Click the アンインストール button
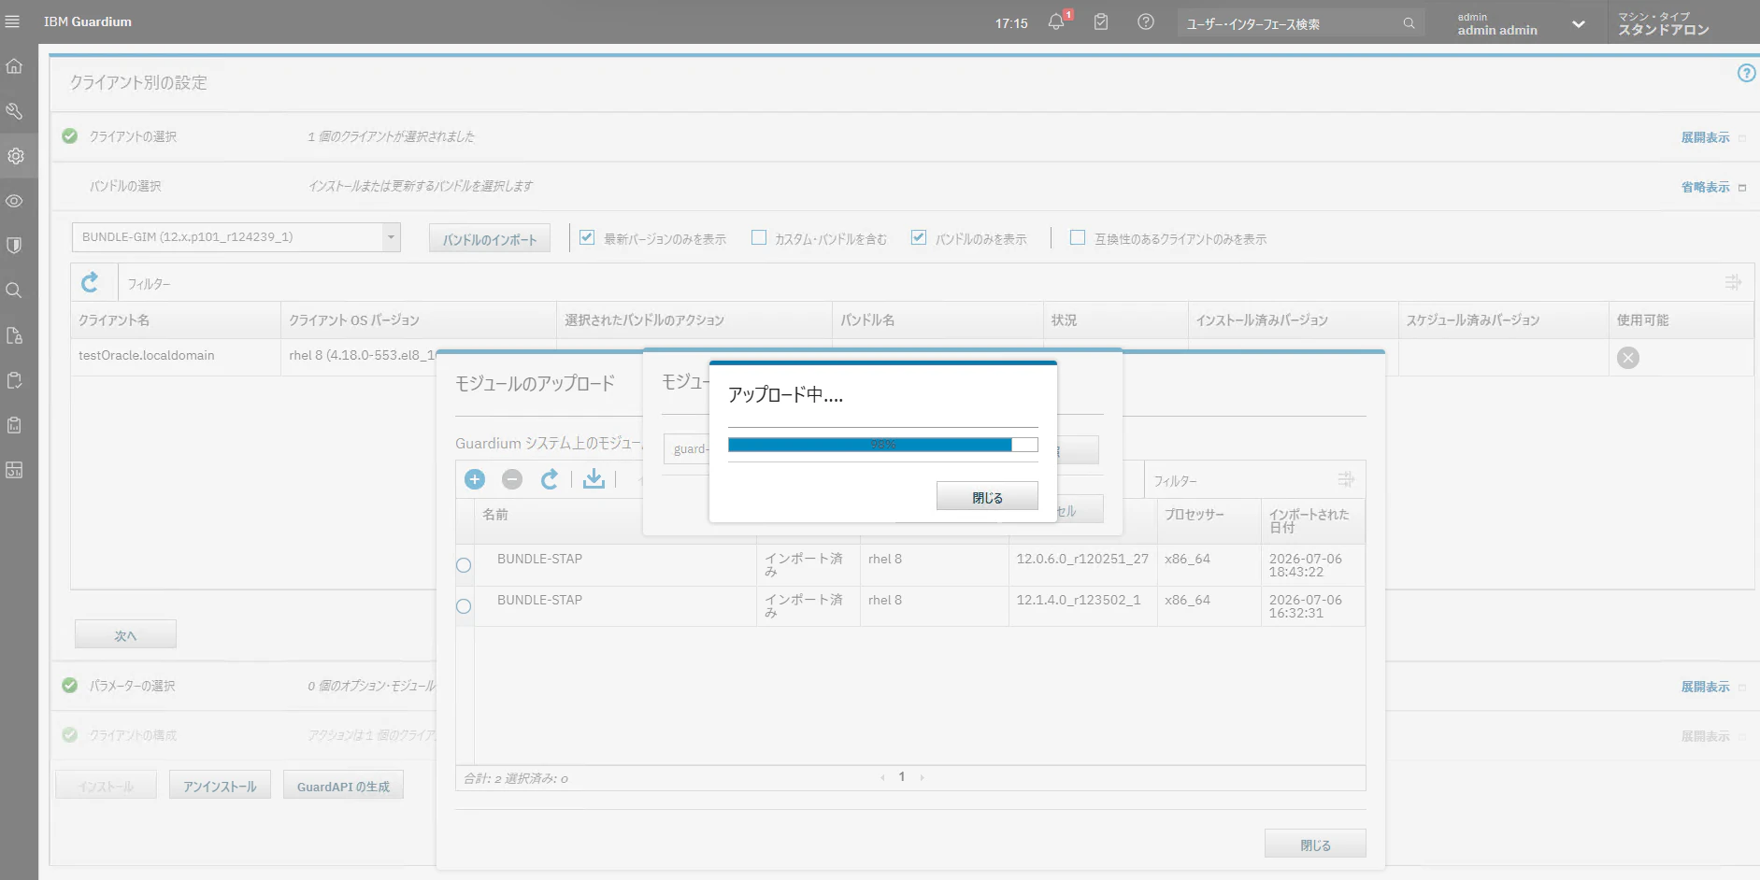 tap(220, 785)
